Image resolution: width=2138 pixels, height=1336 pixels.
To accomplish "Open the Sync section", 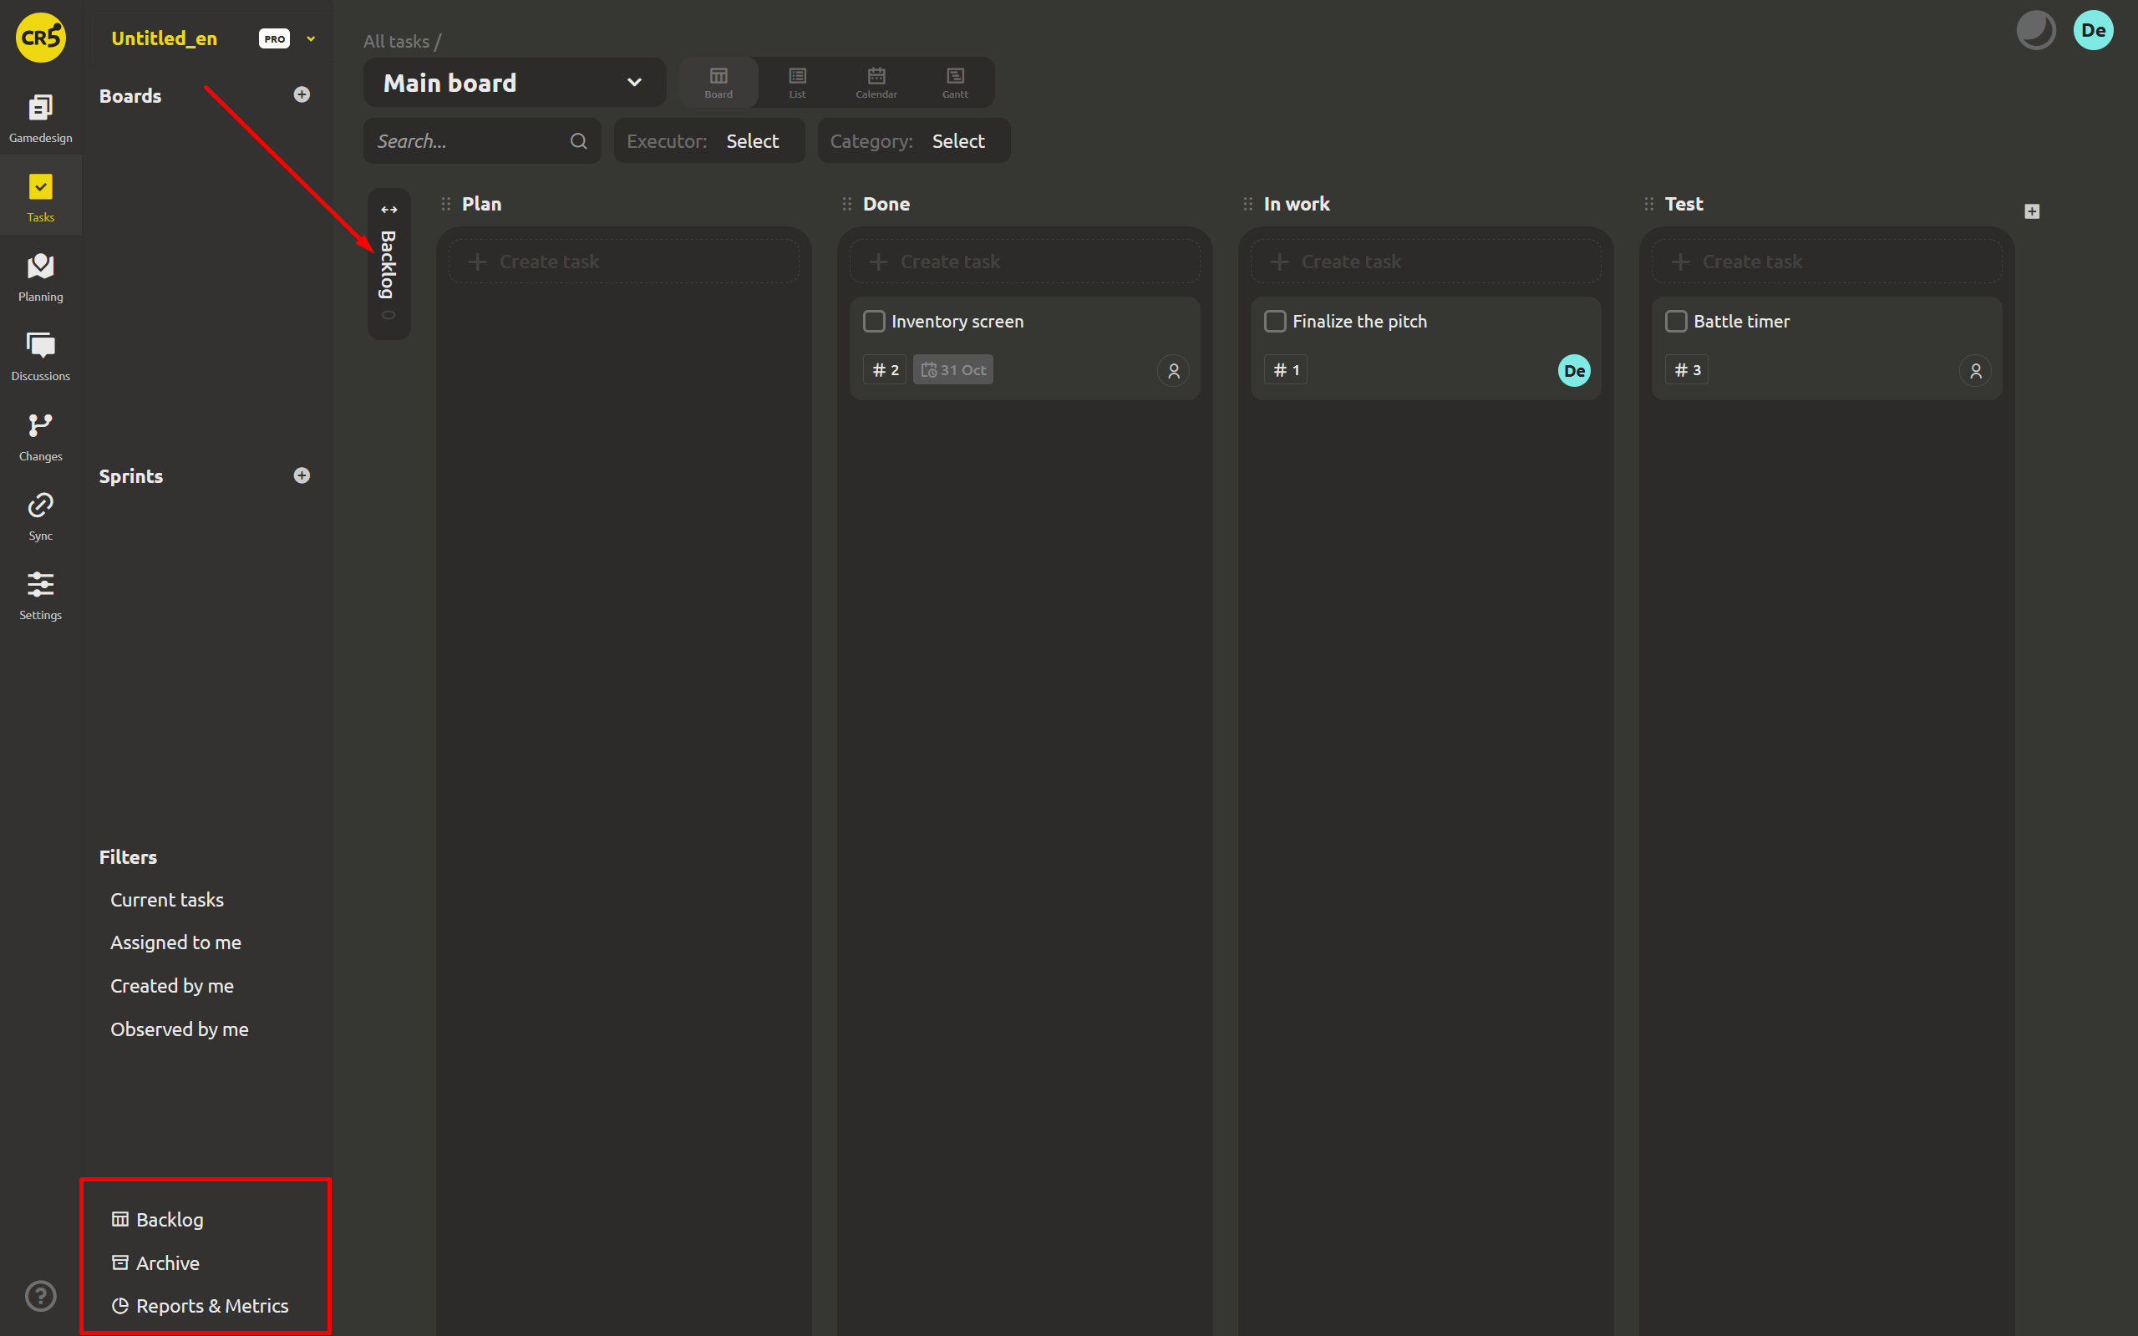I will click(41, 516).
